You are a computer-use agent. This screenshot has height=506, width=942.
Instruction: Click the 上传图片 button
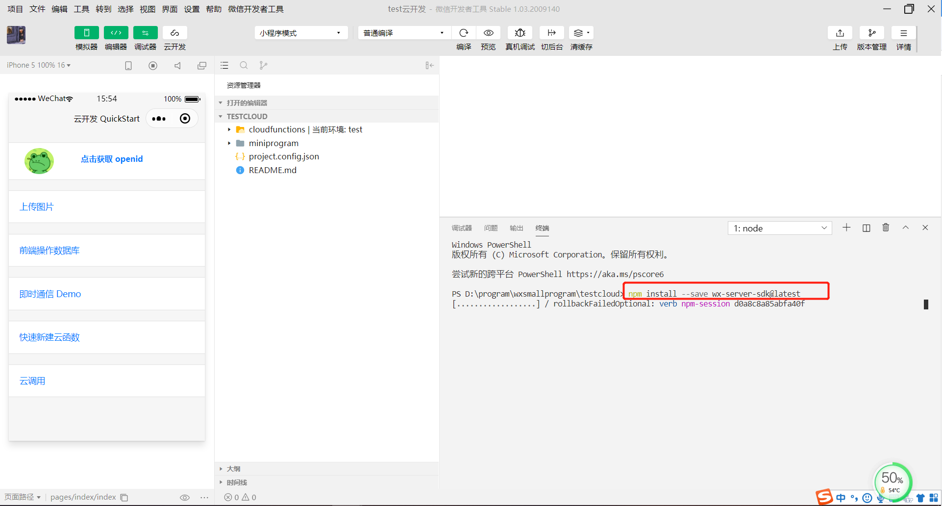(37, 206)
